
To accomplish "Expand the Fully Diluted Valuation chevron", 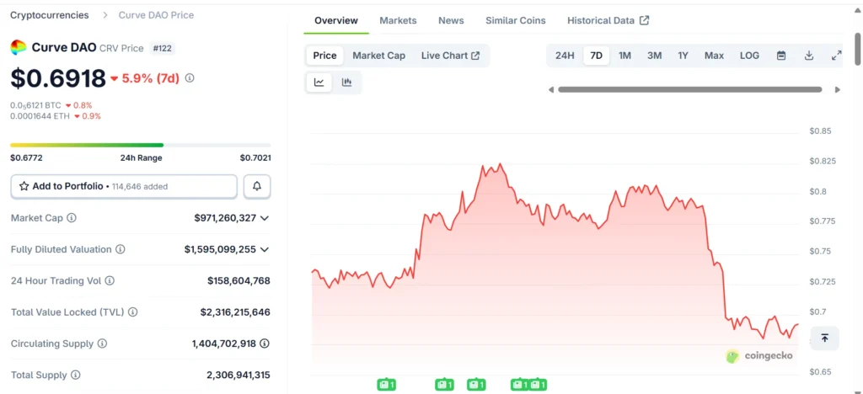I will (x=264, y=249).
